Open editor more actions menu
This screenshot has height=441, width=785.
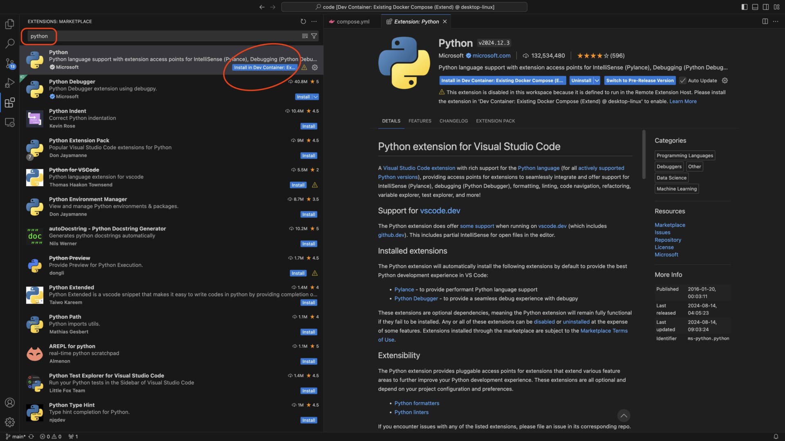tap(776, 21)
